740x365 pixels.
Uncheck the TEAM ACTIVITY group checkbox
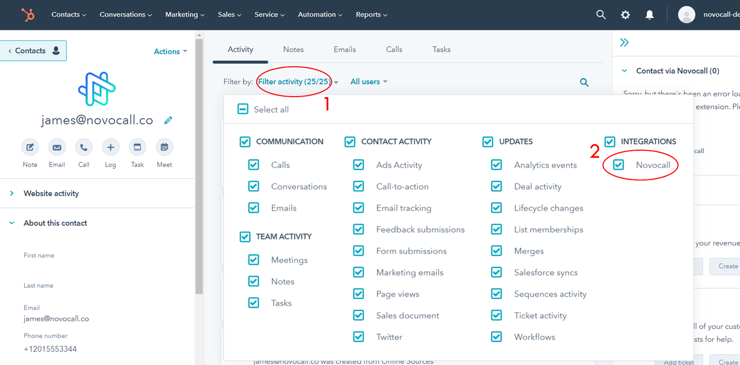[x=245, y=236]
